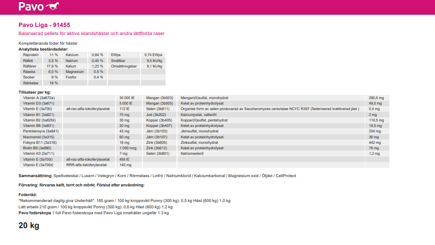Click the Stärkelse row label
The image size is (435, 245).
tap(31, 83)
